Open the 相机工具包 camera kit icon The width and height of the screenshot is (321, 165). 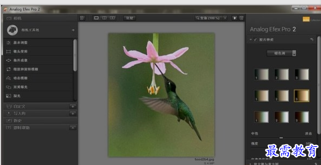point(12,30)
